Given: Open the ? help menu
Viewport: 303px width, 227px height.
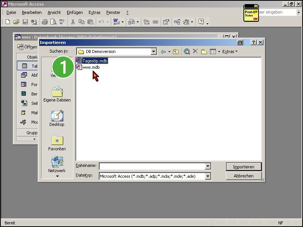Looking at the screenshot, I should click(127, 12).
